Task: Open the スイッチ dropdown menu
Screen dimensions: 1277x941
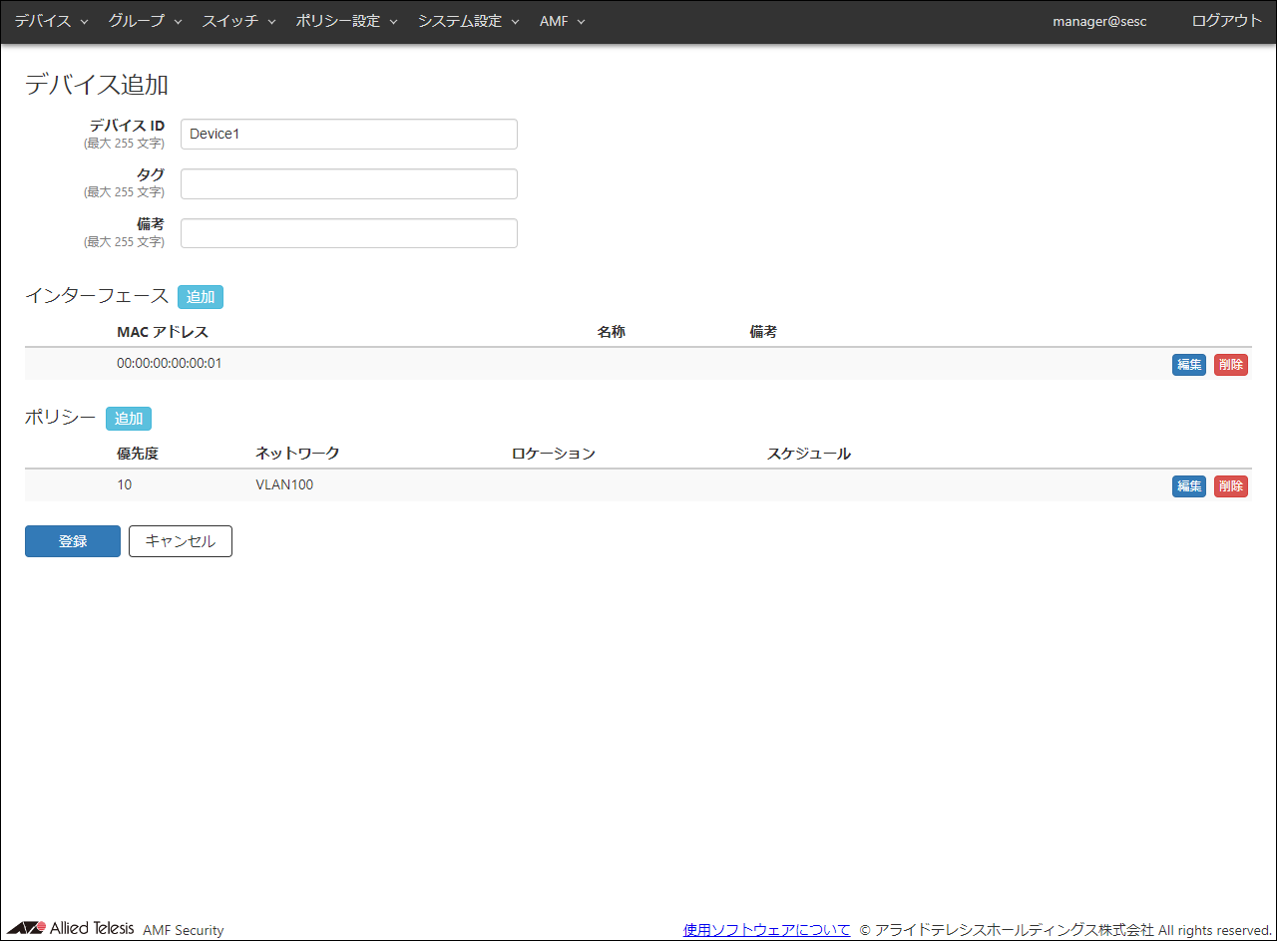Action: (x=238, y=21)
